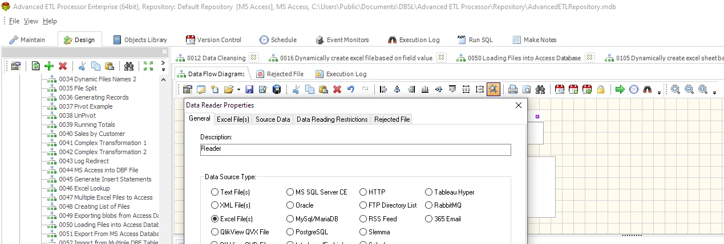Close the 0016 Dynamically create excel tab
The image size is (724, 244).
coord(441,57)
